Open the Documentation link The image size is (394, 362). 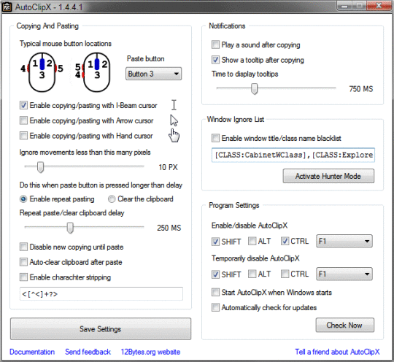pos(32,352)
